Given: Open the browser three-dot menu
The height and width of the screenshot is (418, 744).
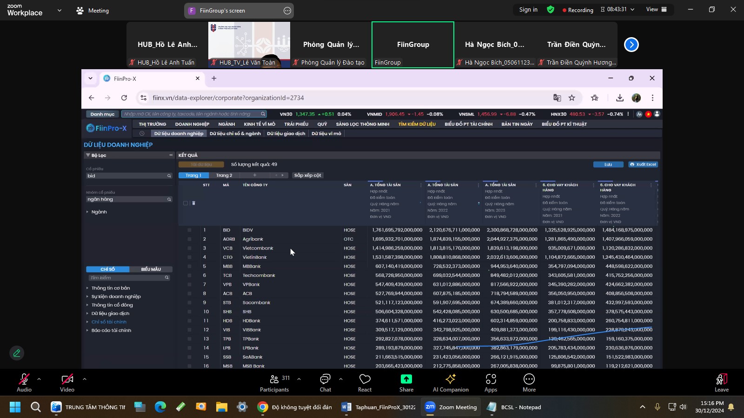Looking at the screenshot, I should (652, 98).
